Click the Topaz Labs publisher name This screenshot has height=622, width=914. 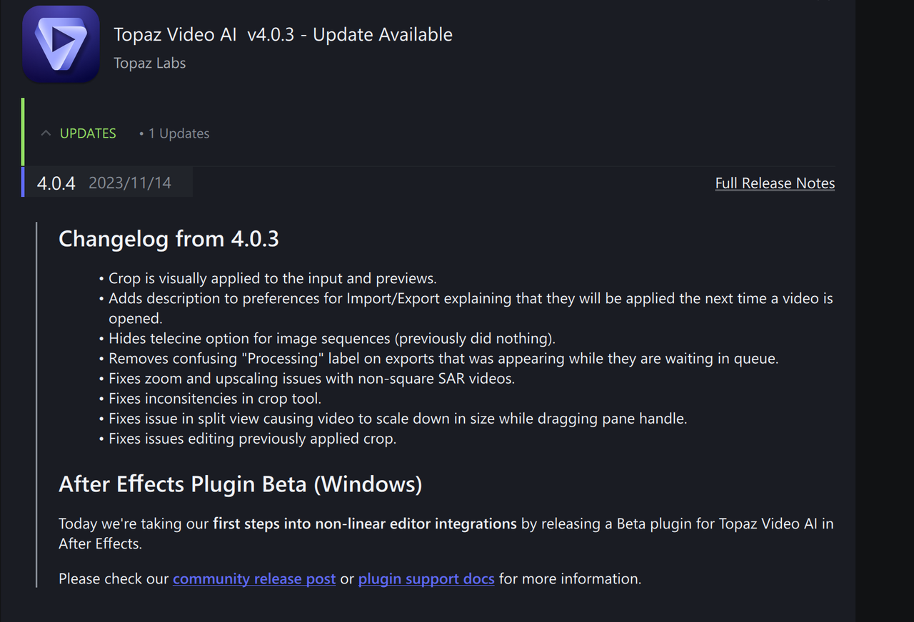click(149, 63)
